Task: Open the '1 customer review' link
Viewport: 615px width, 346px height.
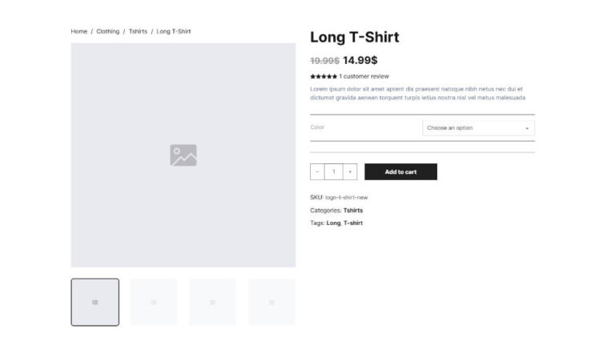Action: [x=364, y=76]
